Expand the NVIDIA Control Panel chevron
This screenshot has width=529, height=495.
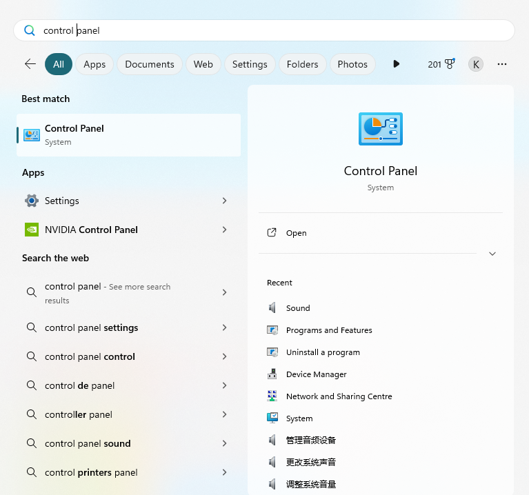click(x=225, y=230)
